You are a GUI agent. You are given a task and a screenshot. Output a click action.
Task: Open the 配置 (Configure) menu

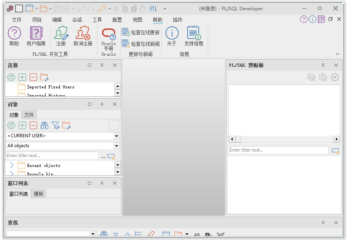[x=117, y=20]
